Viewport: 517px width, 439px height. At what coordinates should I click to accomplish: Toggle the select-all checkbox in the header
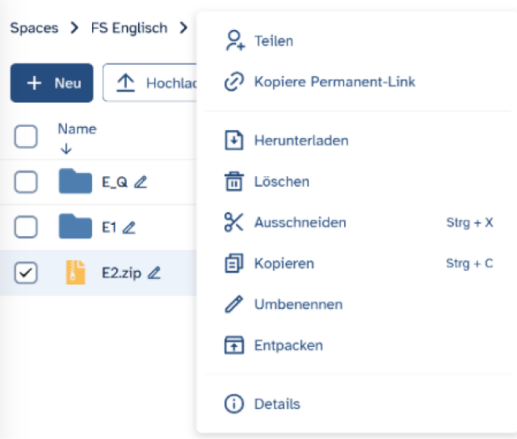point(27,137)
